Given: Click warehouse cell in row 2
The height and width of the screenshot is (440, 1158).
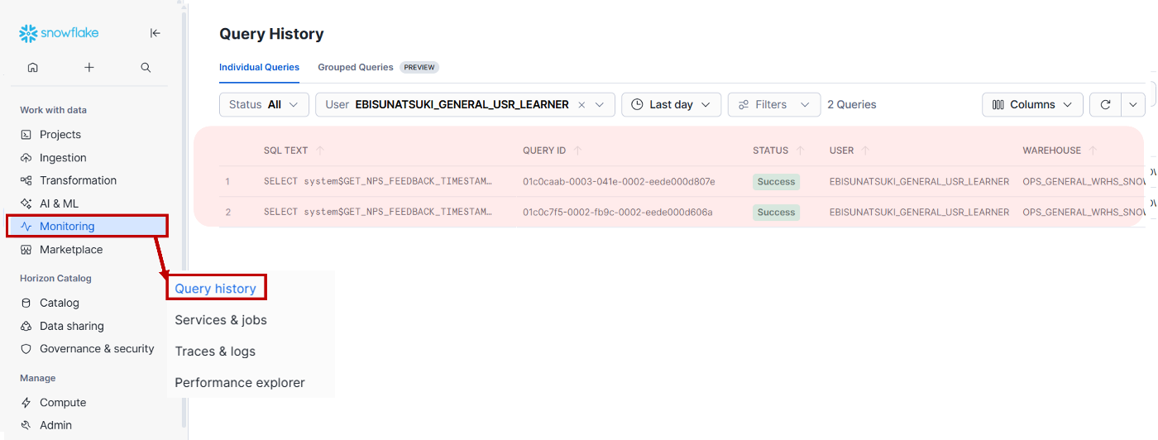Looking at the screenshot, I should click(1084, 212).
